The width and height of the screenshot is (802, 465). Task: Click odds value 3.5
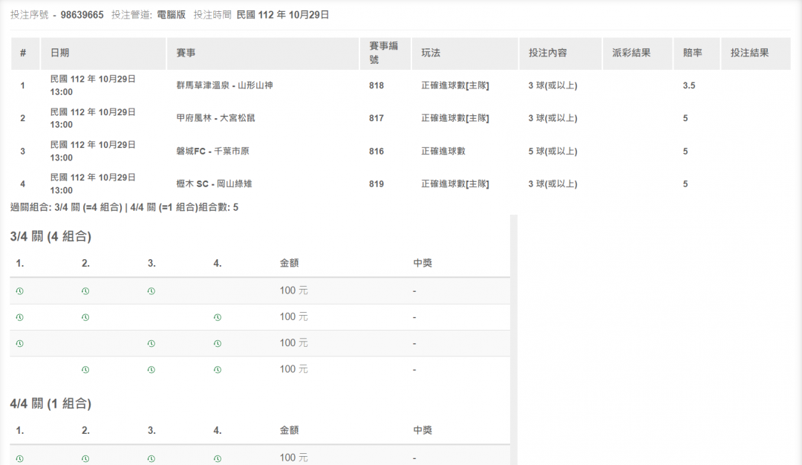(689, 85)
